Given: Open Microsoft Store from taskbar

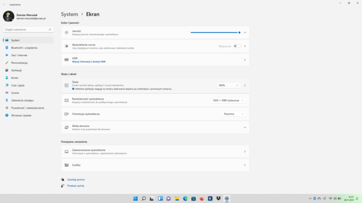Looking at the screenshot, I should tap(193, 198).
